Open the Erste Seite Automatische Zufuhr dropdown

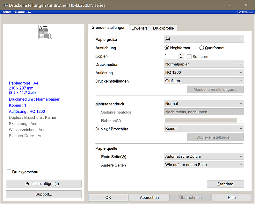pos(204,156)
